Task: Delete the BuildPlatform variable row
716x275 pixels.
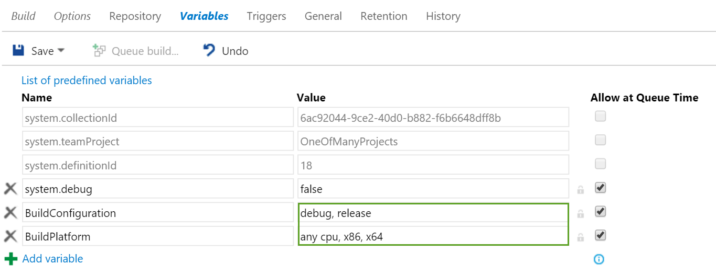Action: [x=10, y=236]
